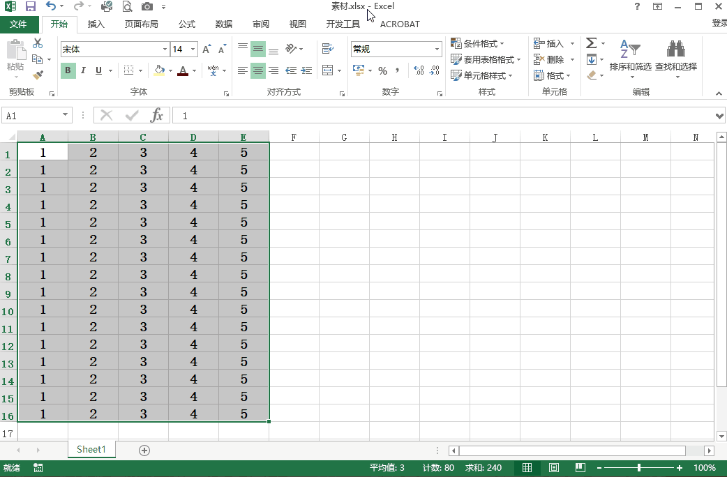This screenshot has height=477, width=727.
Task: Click 删除 delete cells button
Action: [x=548, y=60]
